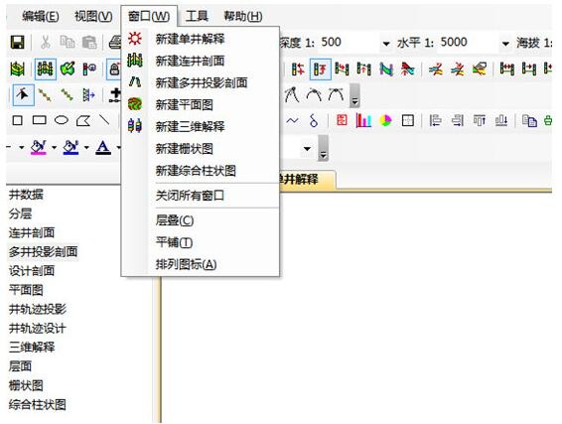Click the Copy icon beside the scissors
Screen dimensions: 562x424
coord(68,42)
